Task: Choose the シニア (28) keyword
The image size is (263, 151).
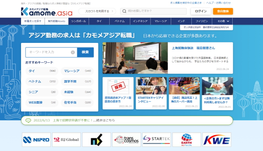Action: click(x=42, y=92)
